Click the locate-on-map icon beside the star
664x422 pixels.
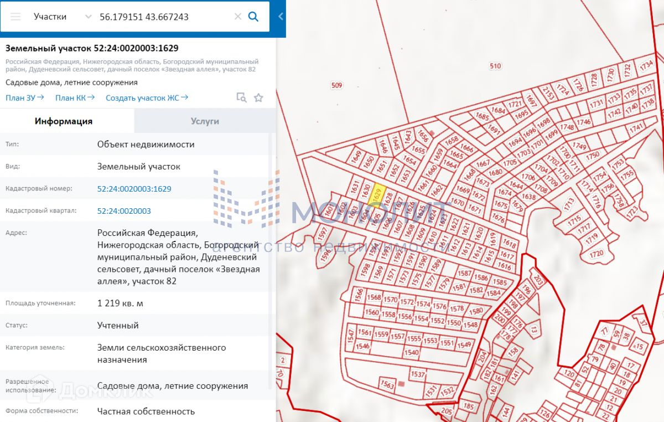[241, 98]
